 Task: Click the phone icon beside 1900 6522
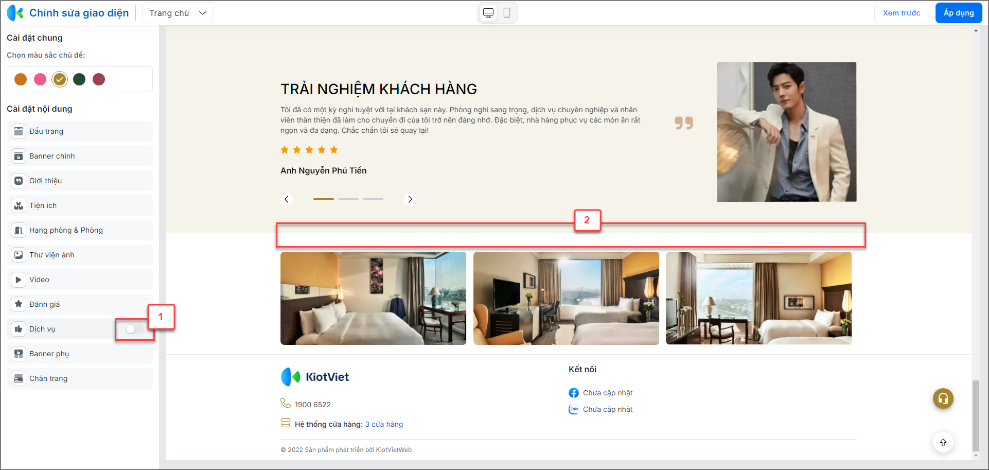(x=286, y=403)
